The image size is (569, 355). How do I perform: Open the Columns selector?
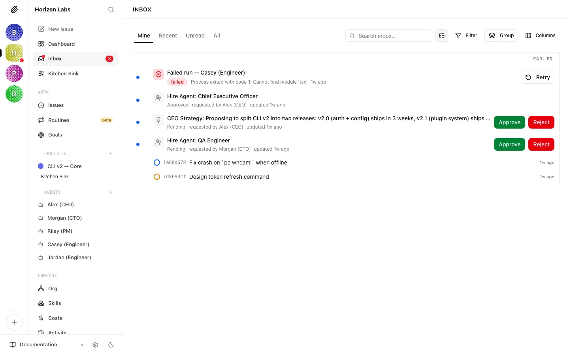(540, 35)
